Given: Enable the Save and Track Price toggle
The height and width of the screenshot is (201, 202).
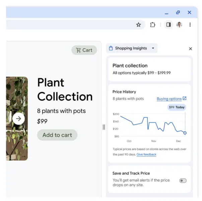Looking at the screenshot, I should (x=183, y=181).
